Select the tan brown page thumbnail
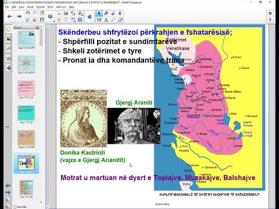Image resolution: width=279 pixels, height=209 pixels. (x=26, y=138)
